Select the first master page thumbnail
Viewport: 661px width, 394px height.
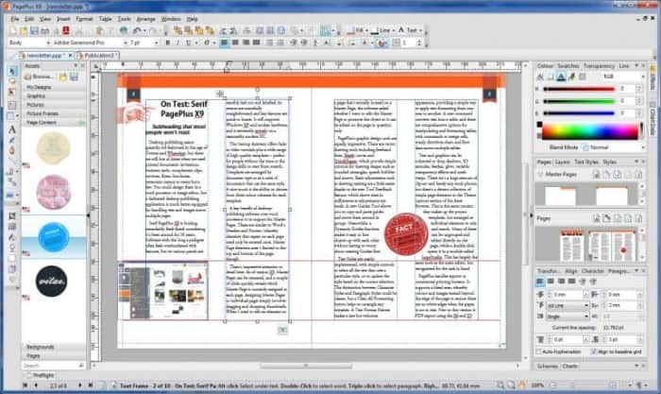click(x=560, y=196)
